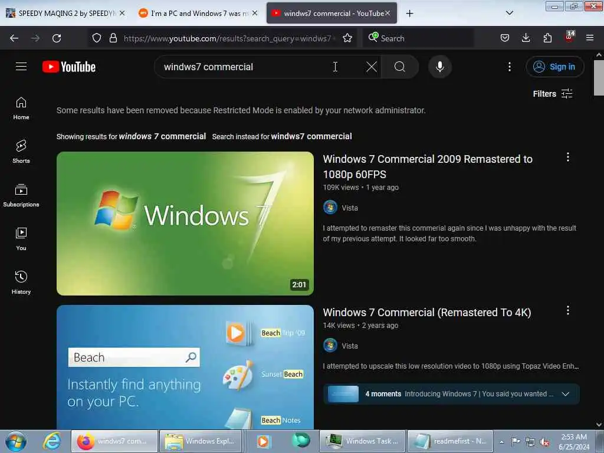
Task: Start voice search with the microphone
Action: [439, 67]
